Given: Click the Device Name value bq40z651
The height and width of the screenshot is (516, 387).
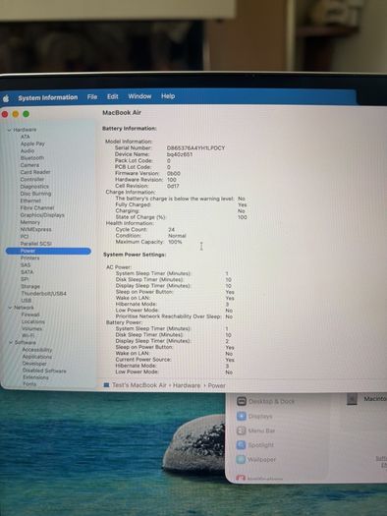Looking at the screenshot, I should pyautogui.click(x=180, y=154).
